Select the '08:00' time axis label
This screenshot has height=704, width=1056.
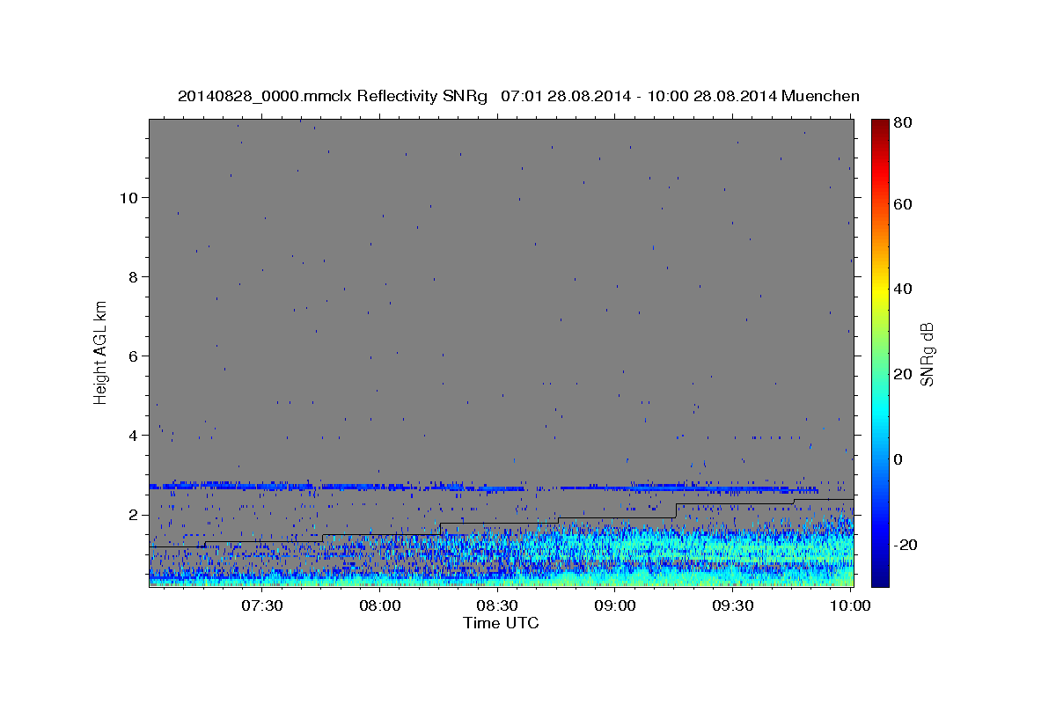(x=380, y=605)
